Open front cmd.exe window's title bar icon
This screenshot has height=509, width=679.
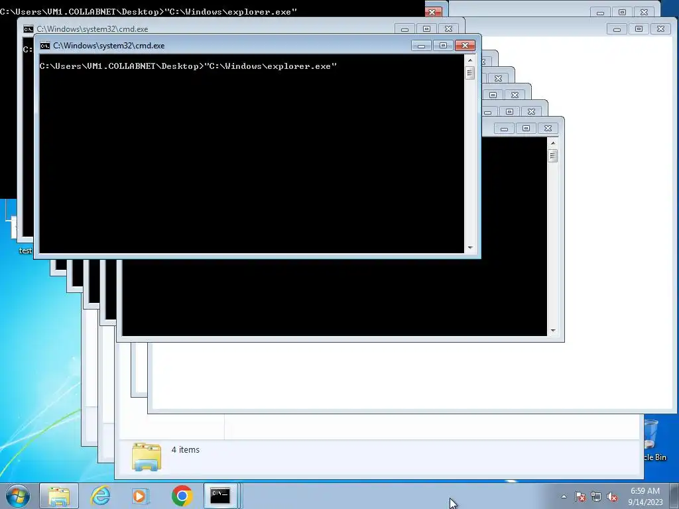pyautogui.click(x=44, y=46)
